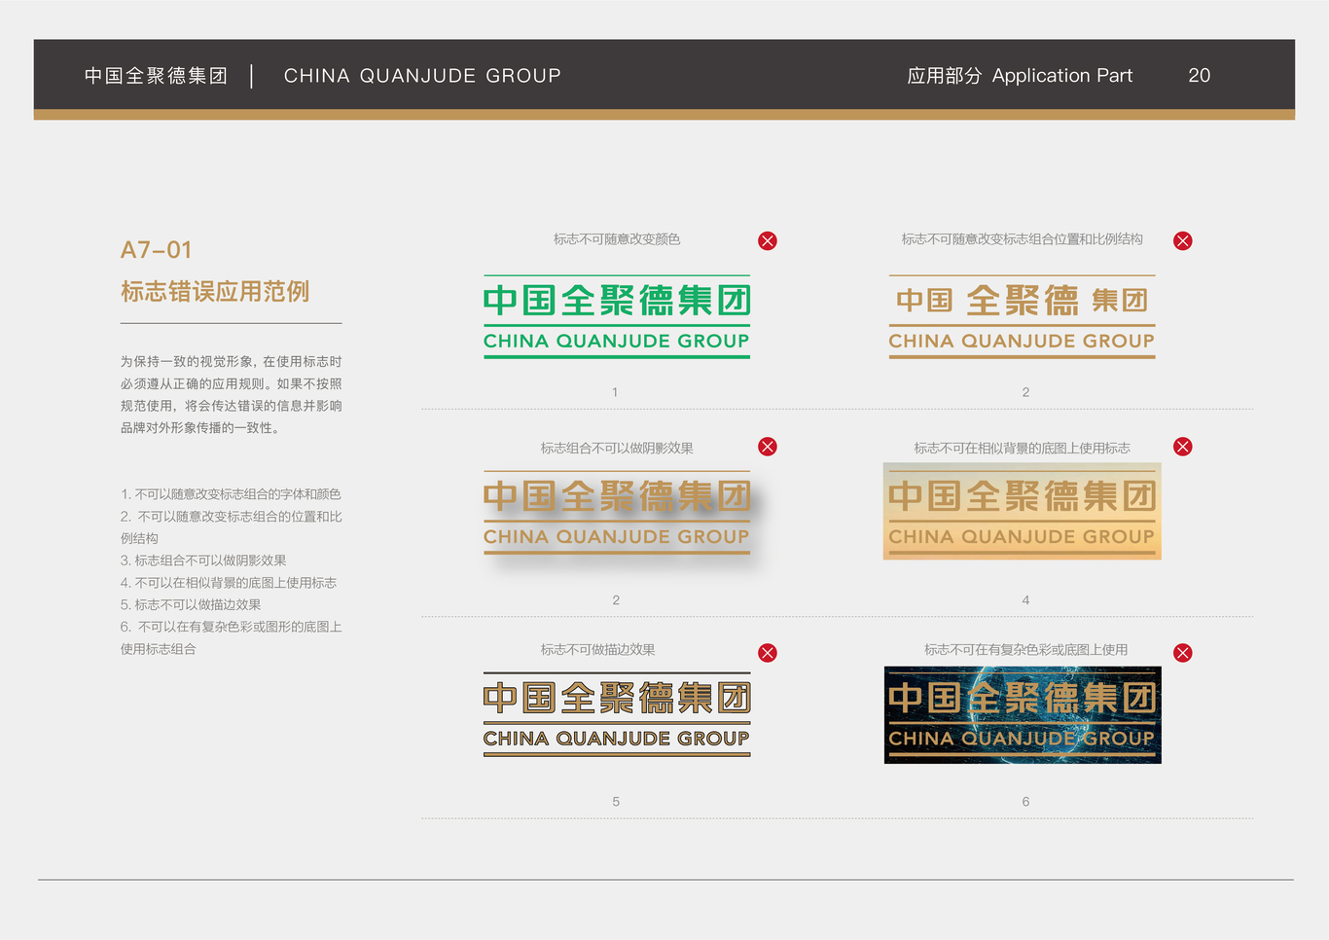The image size is (1329, 940).
Task: Click the header label 应用部分 Application Part
Action: (1020, 76)
